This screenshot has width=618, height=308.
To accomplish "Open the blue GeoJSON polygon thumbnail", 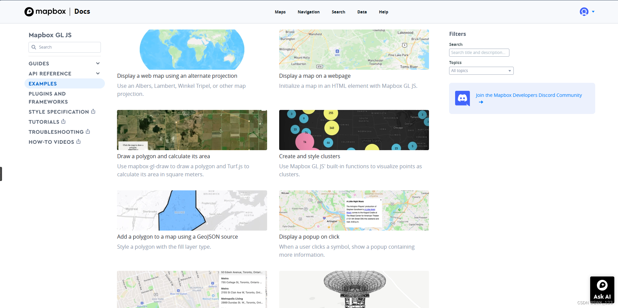I will [x=192, y=210].
